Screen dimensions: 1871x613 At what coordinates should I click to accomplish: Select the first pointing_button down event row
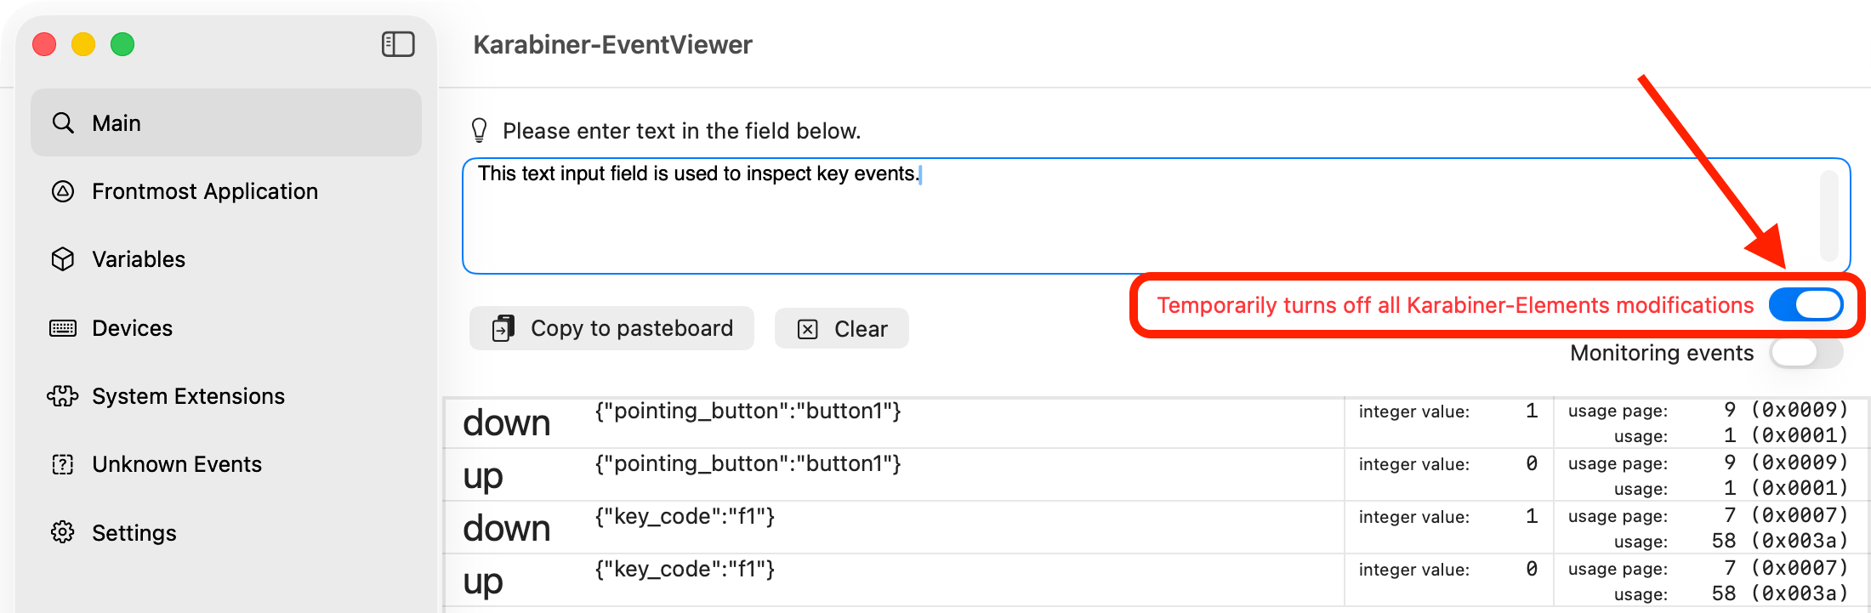tap(893, 423)
